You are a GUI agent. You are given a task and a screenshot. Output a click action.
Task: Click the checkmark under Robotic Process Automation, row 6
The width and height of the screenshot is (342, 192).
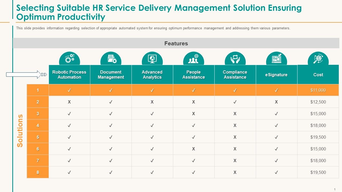pyautogui.click(x=69, y=149)
